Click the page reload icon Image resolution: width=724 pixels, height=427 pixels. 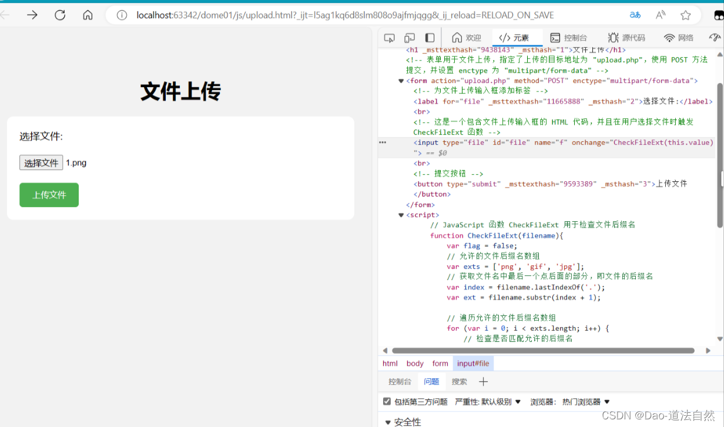point(59,15)
